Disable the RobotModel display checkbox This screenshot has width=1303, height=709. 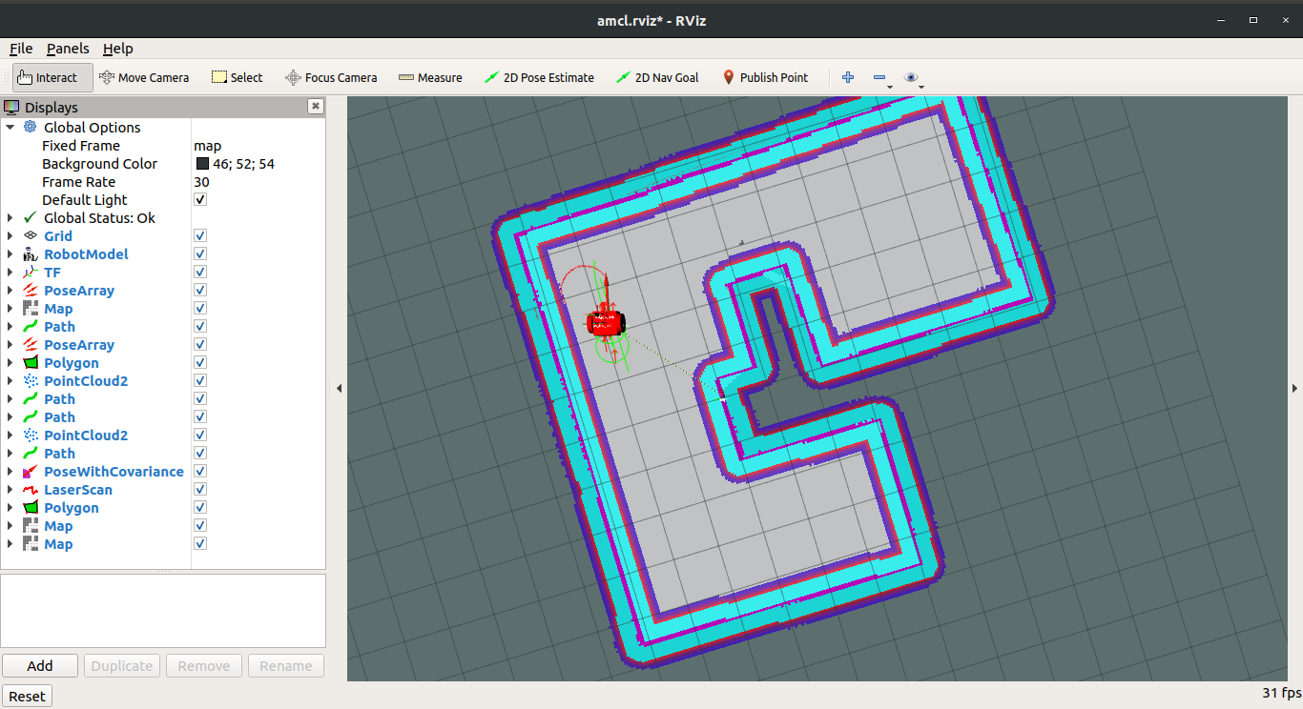click(200, 254)
